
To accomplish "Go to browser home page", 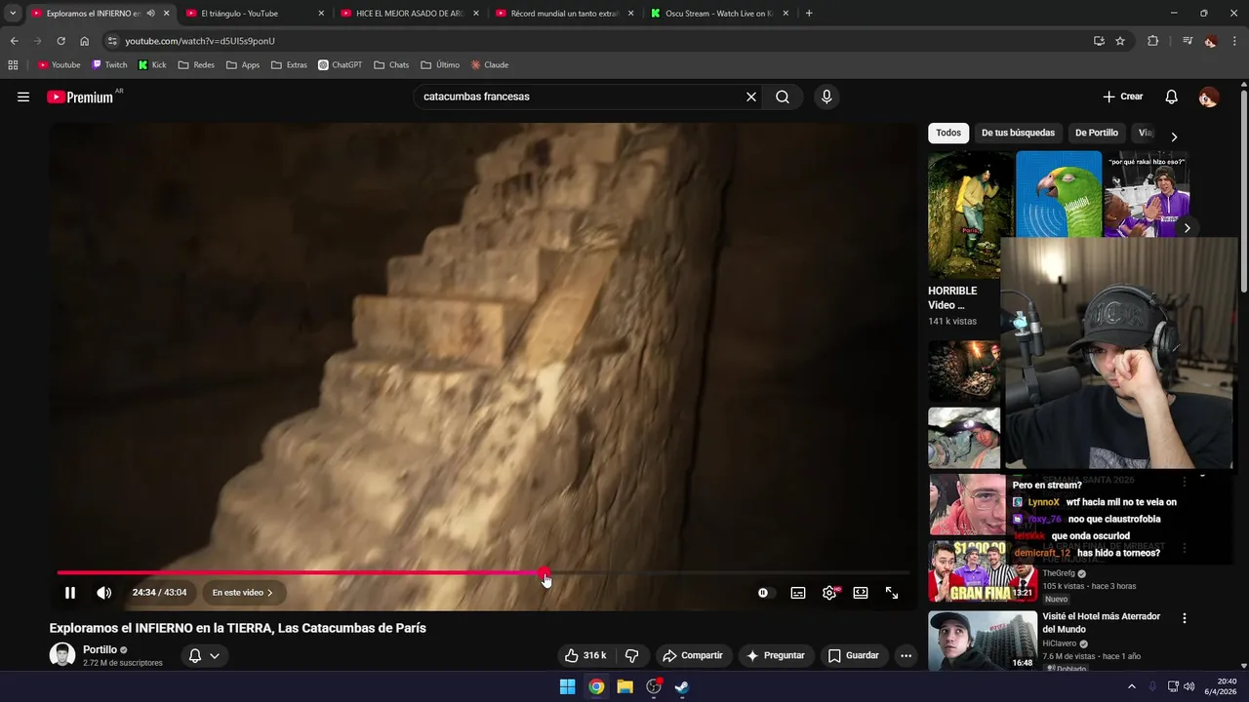I will coord(85,41).
